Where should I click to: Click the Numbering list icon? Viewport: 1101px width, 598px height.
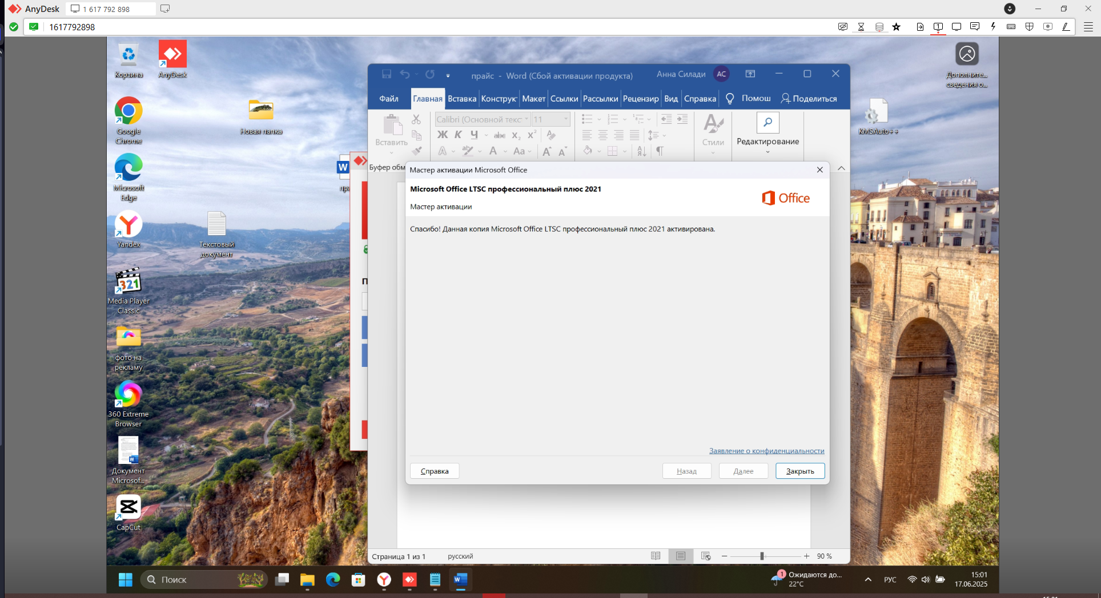(x=613, y=119)
